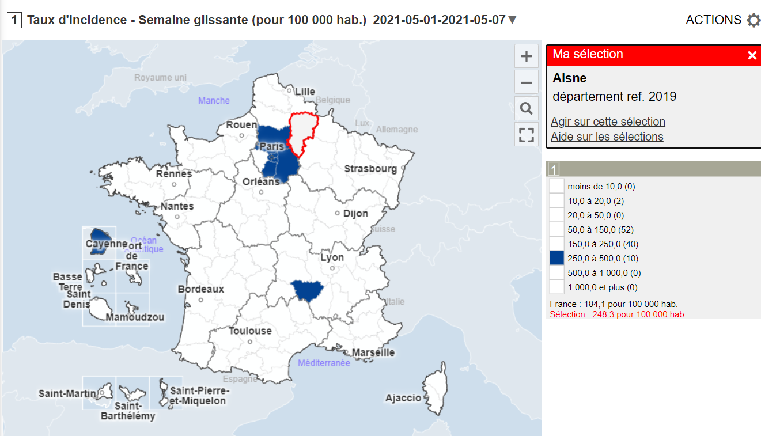The width and height of the screenshot is (761, 436).
Task: Open the map search magnifier tool
Action: coord(526,109)
